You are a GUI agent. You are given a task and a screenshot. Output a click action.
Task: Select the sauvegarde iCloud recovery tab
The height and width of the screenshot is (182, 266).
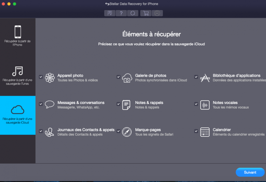point(18,115)
